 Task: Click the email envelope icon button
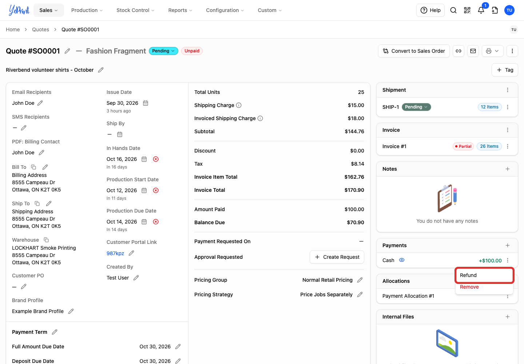(x=473, y=51)
